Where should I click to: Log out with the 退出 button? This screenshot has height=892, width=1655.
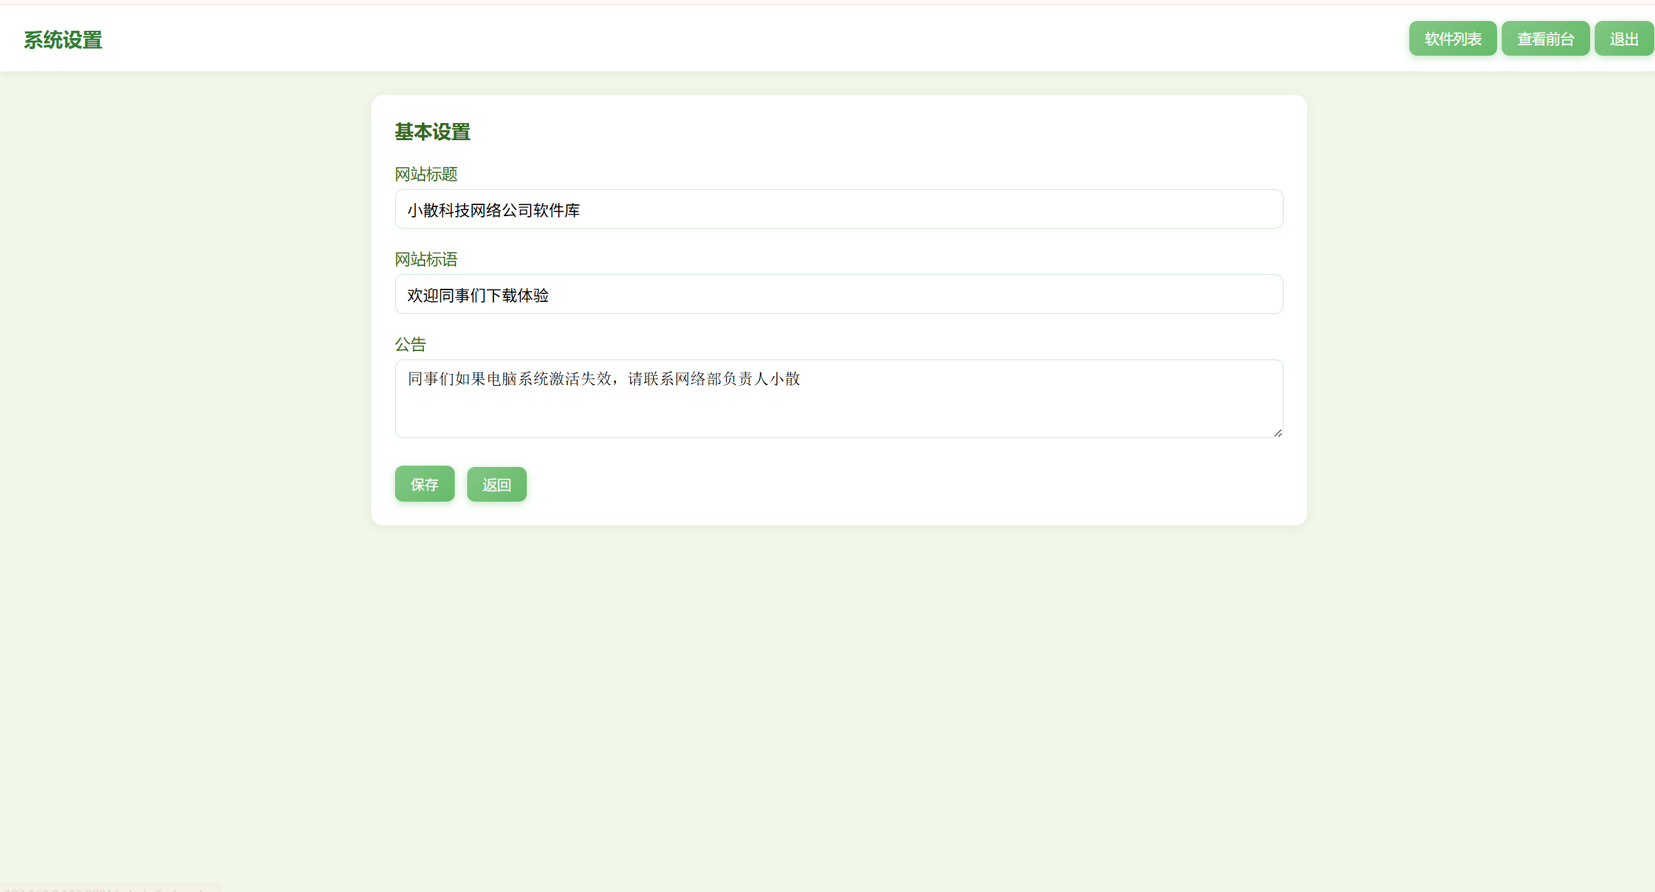[1624, 39]
